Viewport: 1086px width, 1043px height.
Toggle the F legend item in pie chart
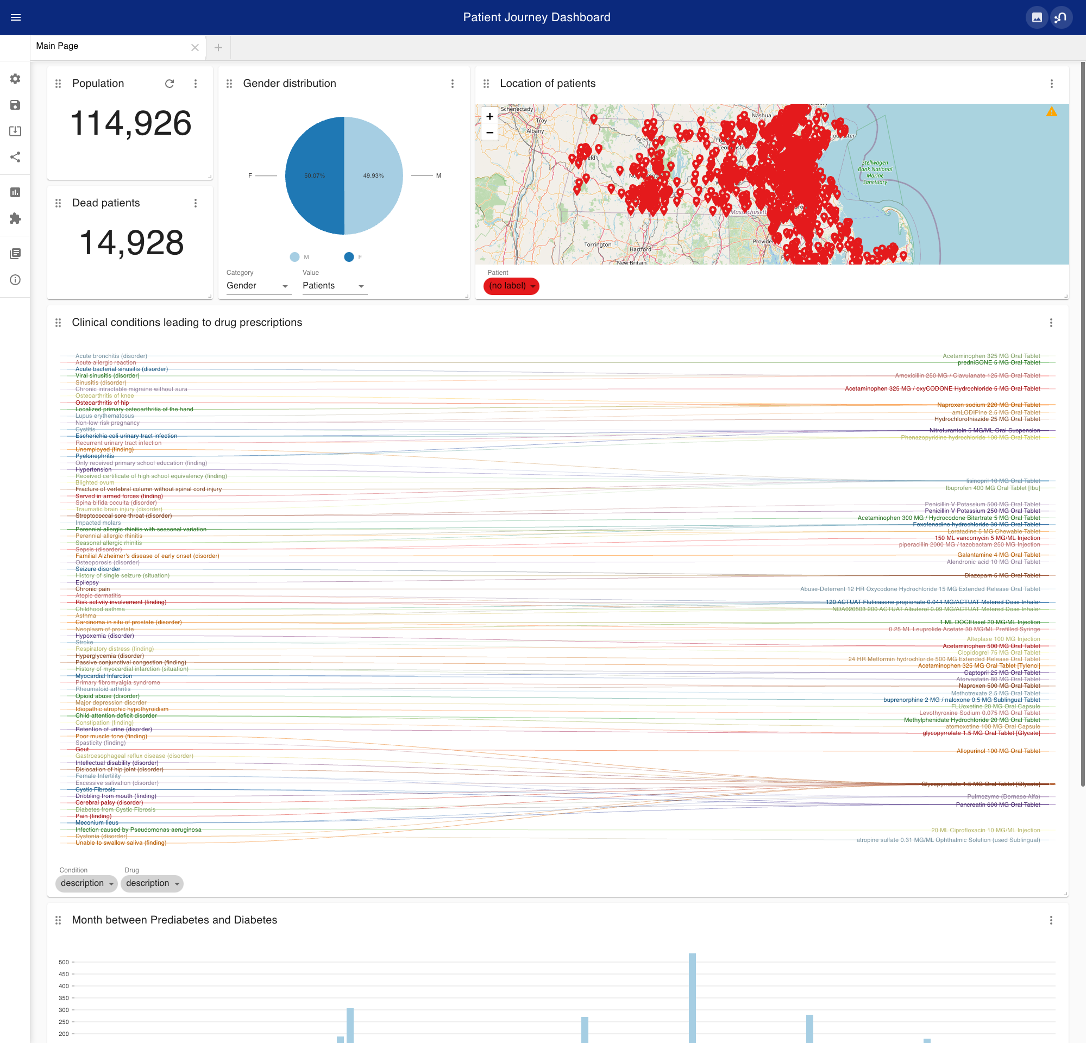(353, 257)
